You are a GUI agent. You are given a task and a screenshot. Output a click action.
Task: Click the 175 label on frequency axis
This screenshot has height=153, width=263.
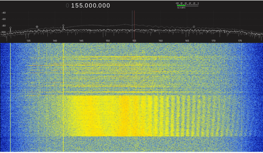click(x=240, y=41)
